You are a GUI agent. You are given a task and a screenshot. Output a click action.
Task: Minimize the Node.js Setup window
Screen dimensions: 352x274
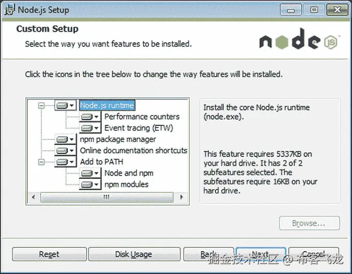[x=291, y=10]
